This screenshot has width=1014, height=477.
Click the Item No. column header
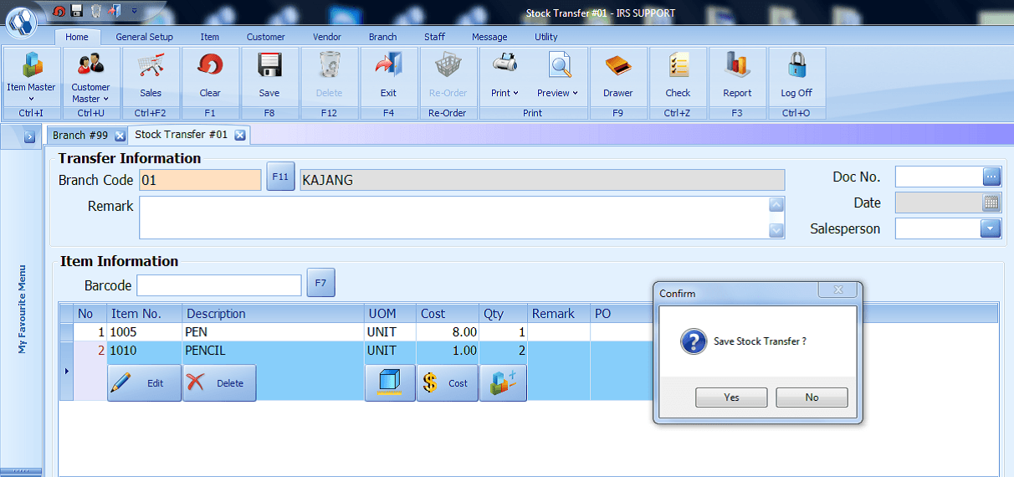145,314
